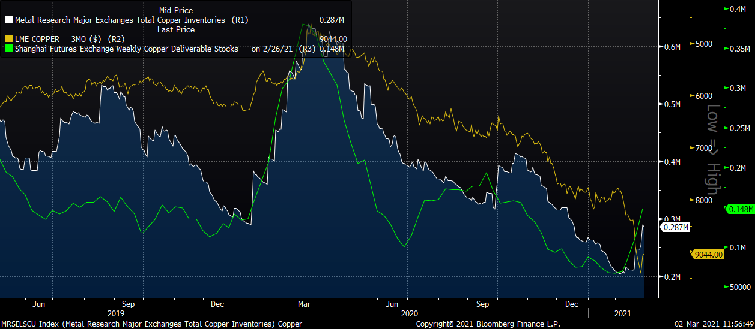Click the rotated Low => High axis label
This screenshot has height=329, width=755.
pyautogui.click(x=712, y=149)
